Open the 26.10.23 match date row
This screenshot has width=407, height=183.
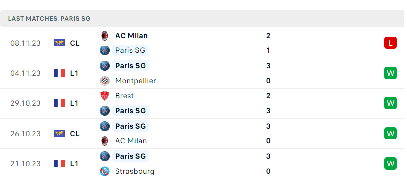(x=202, y=134)
